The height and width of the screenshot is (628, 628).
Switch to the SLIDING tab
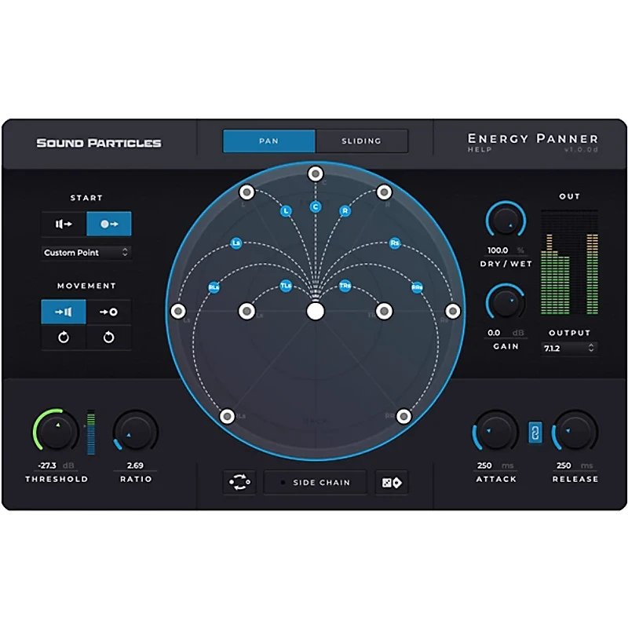click(x=362, y=141)
